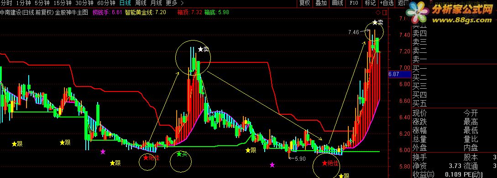
Task: Switch to the 分时 intraday view
Action: coord(6,3)
